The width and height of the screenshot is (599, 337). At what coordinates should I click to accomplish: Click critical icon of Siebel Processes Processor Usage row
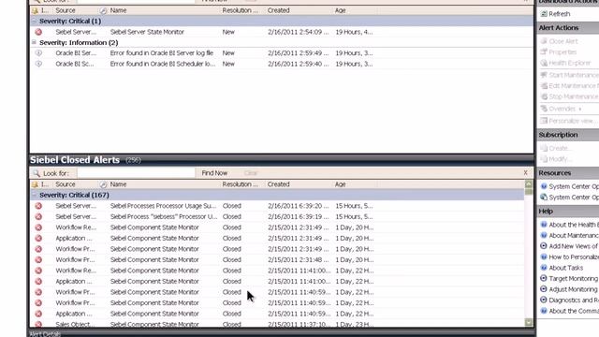coord(38,206)
